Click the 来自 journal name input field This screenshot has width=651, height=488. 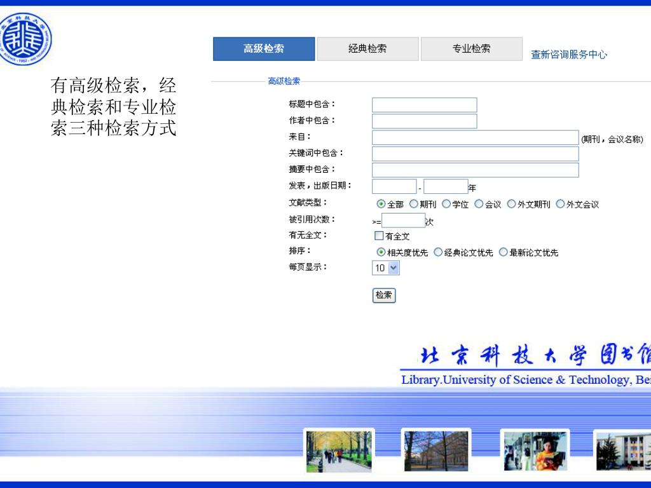pos(476,137)
